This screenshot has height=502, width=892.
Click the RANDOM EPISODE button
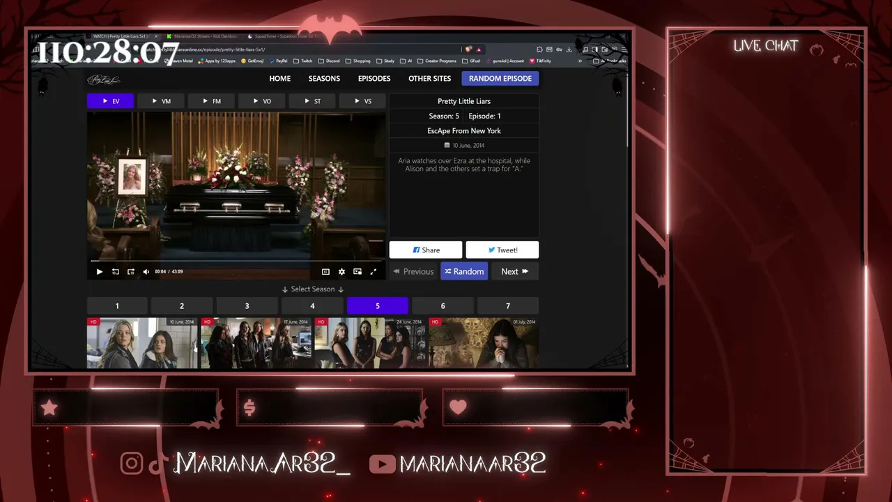500,79
